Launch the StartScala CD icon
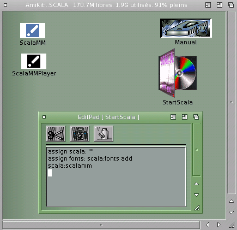 point(178,73)
